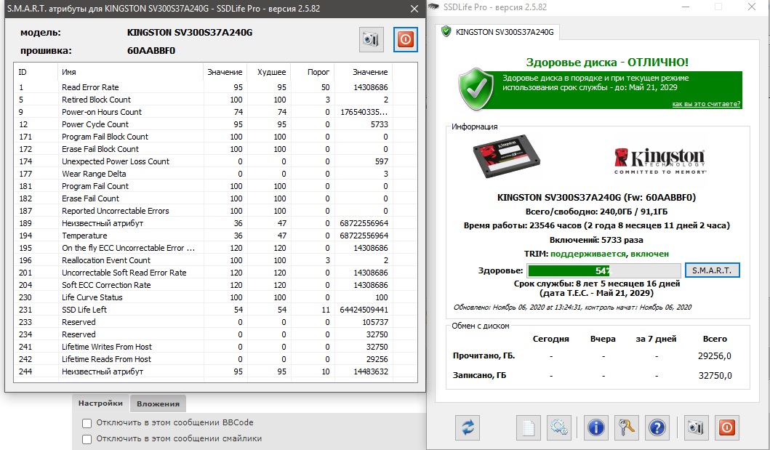Click the 'Reserved' name in row 233

pyautogui.click(x=79, y=322)
